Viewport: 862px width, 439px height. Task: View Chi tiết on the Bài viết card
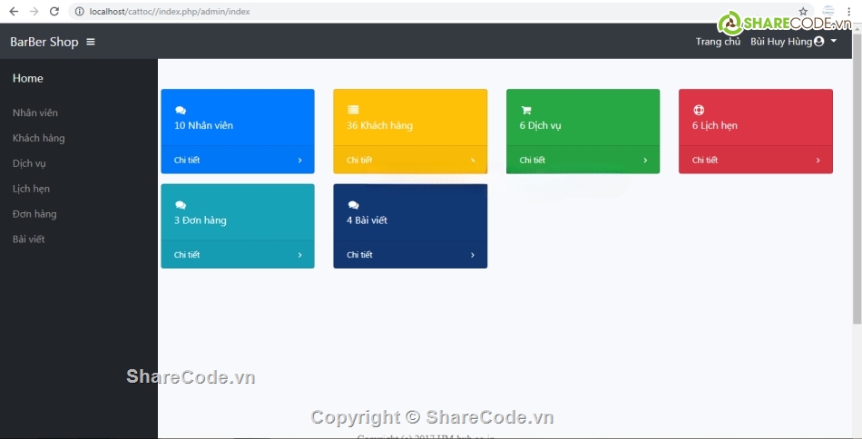[x=359, y=255]
